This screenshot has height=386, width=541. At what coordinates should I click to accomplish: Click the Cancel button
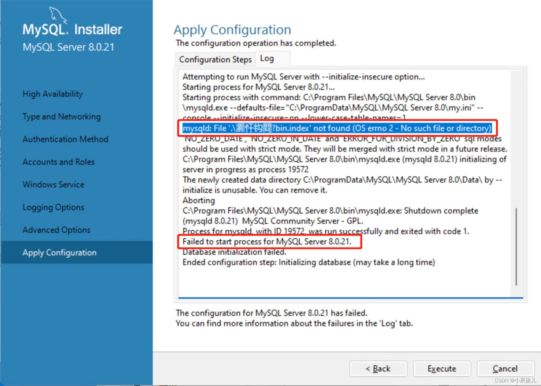pos(505,369)
